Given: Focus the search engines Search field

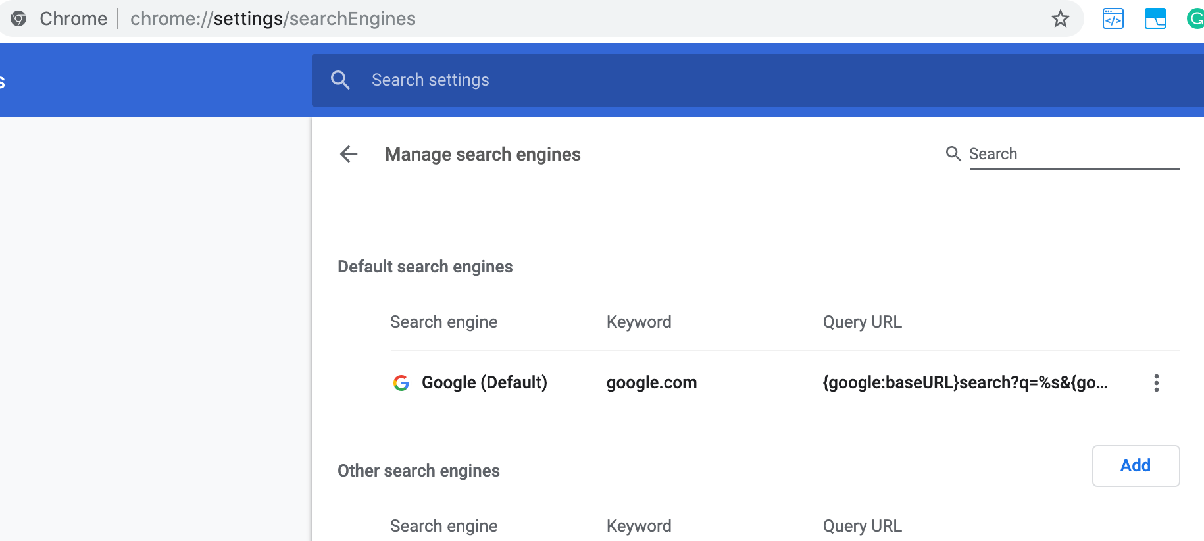Looking at the screenshot, I should pyautogui.click(x=1074, y=154).
